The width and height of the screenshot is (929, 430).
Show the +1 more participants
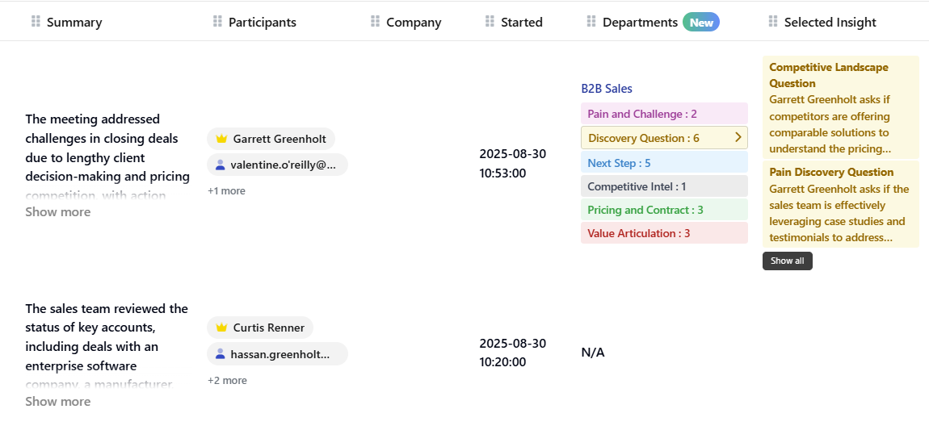pos(226,191)
